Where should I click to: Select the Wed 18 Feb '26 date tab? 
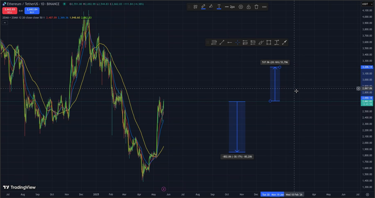click(294, 194)
